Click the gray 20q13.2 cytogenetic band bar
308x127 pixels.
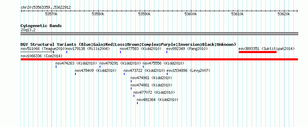(x=159, y=34)
